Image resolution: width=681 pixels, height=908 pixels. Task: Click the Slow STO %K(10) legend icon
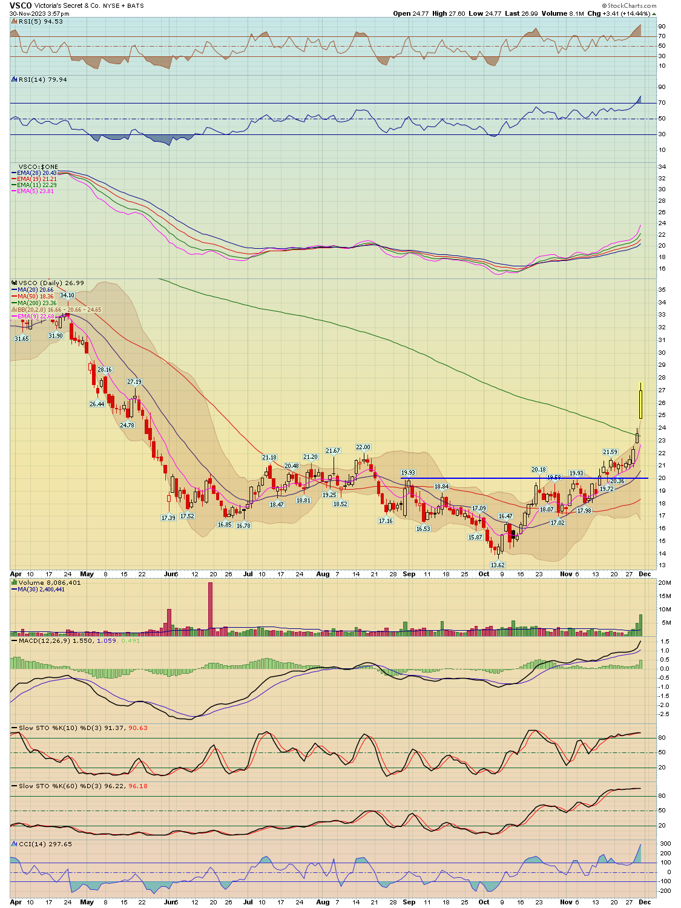pos(15,728)
